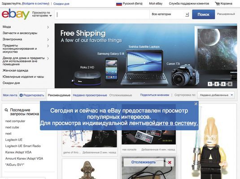240x179 pixels.
Task: Expand Декор для дома category arrow
Action: pyautogui.click(x=48, y=58)
